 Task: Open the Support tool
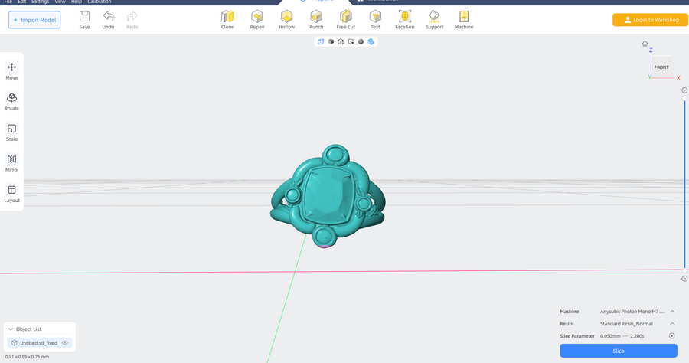click(x=435, y=20)
